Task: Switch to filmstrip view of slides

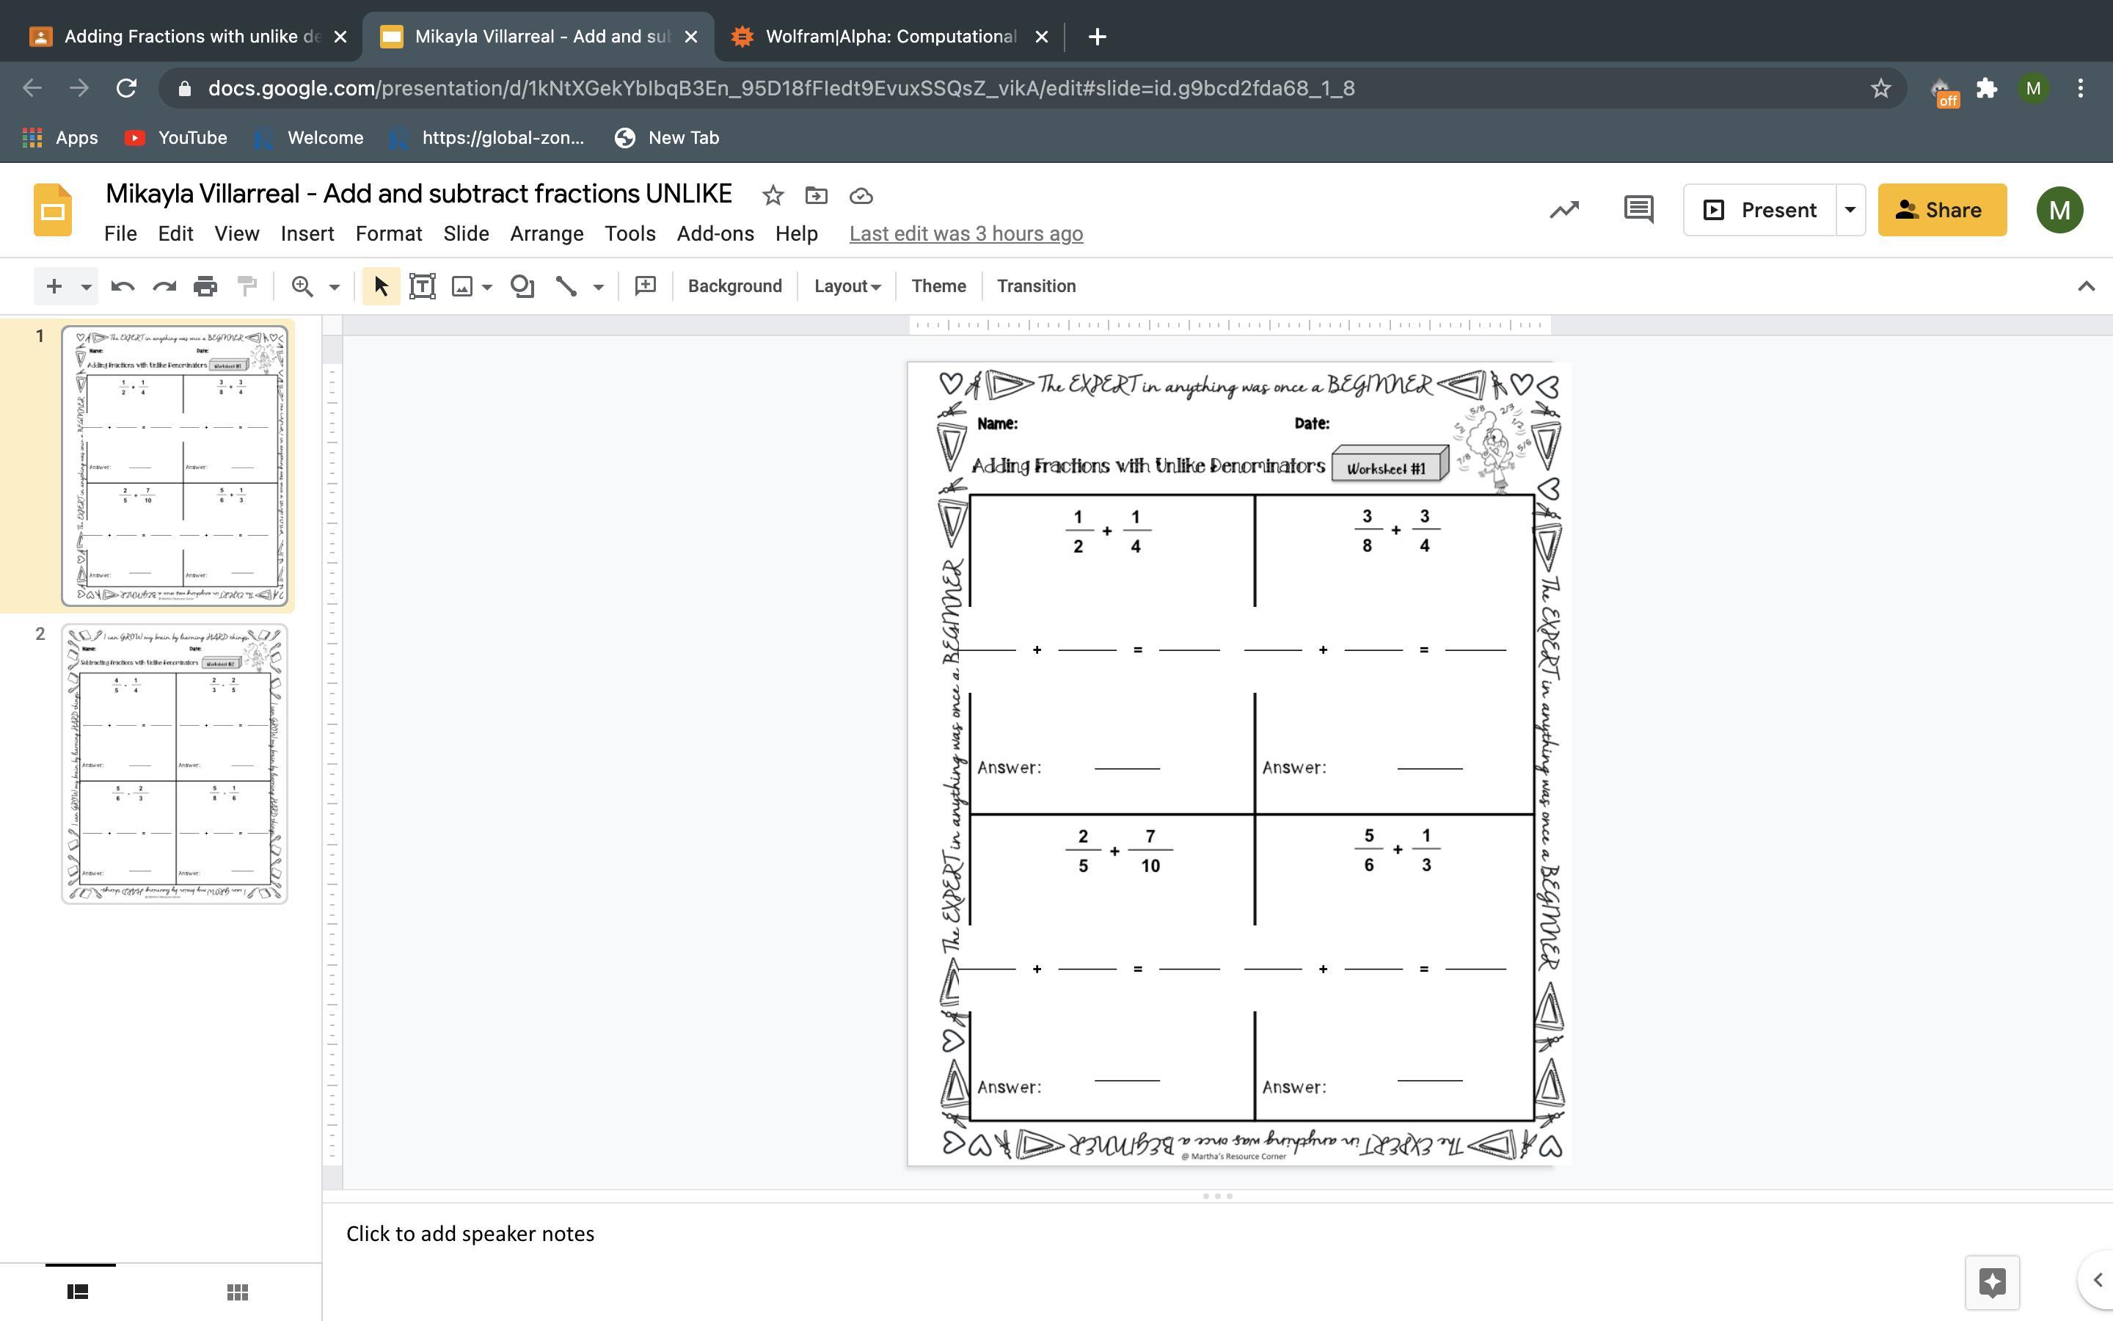Action: [x=78, y=1292]
